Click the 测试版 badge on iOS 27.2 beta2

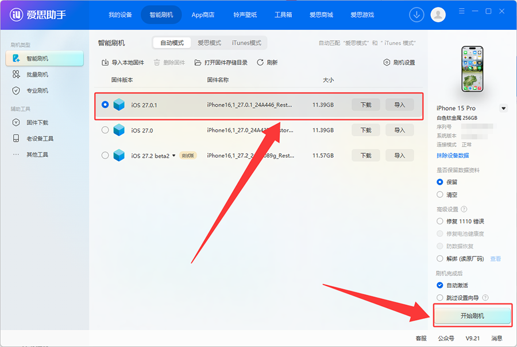click(188, 156)
